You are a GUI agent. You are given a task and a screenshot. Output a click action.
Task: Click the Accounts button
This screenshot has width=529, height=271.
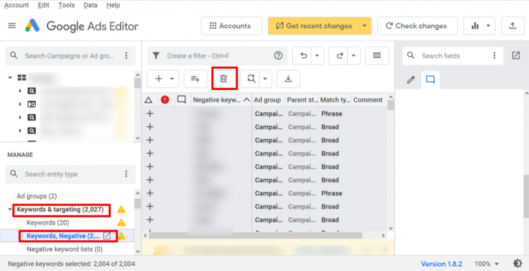click(x=231, y=26)
